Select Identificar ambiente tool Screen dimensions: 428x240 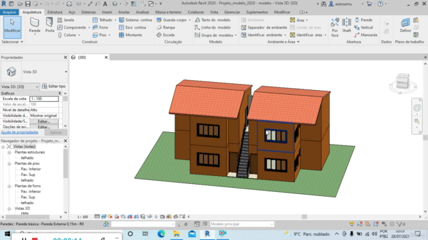tap(261, 35)
